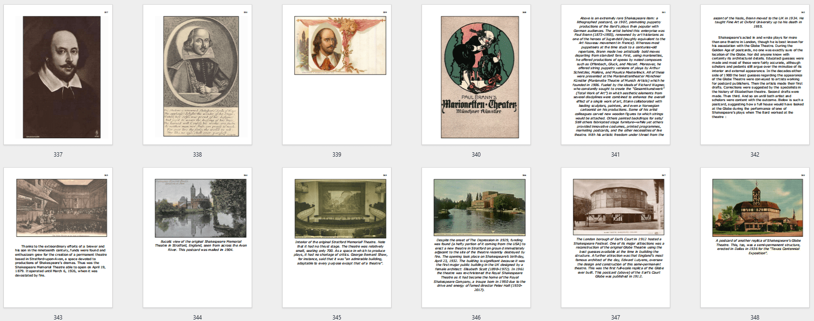Select slide 339 with the oval portrait card
The width and height of the screenshot is (814, 321).
point(337,75)
